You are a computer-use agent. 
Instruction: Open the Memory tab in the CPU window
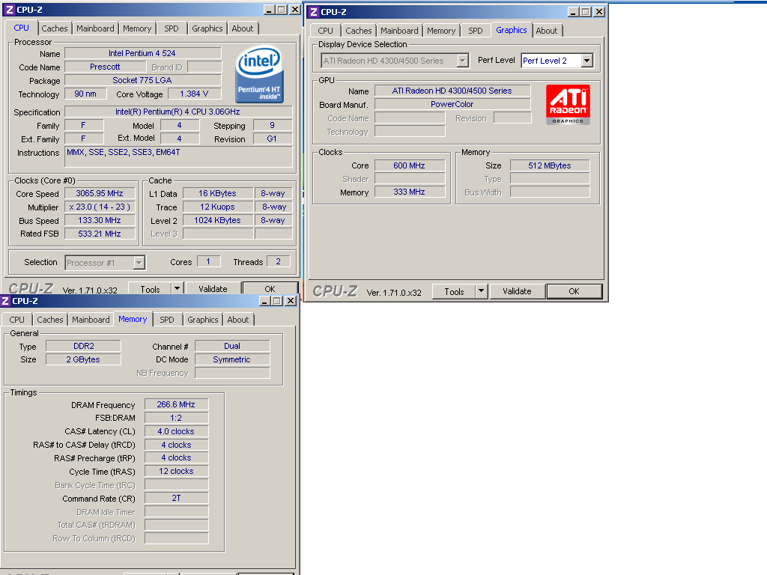pyautogui.click(x=137, y=28)
